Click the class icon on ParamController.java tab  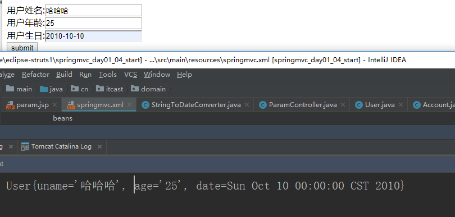(x=263, y=105)
